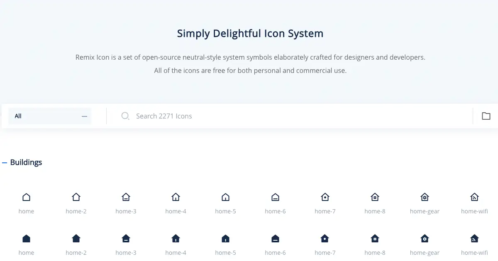The width and height of the screenshot is (498, 261).
Task: Click the search magnifier icon
Action: [125, 116]
